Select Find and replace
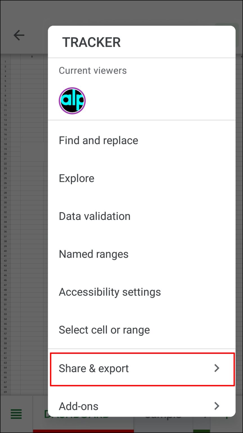Image resolution: width=243 pixels, height=433 pixels. pos(98,140)
